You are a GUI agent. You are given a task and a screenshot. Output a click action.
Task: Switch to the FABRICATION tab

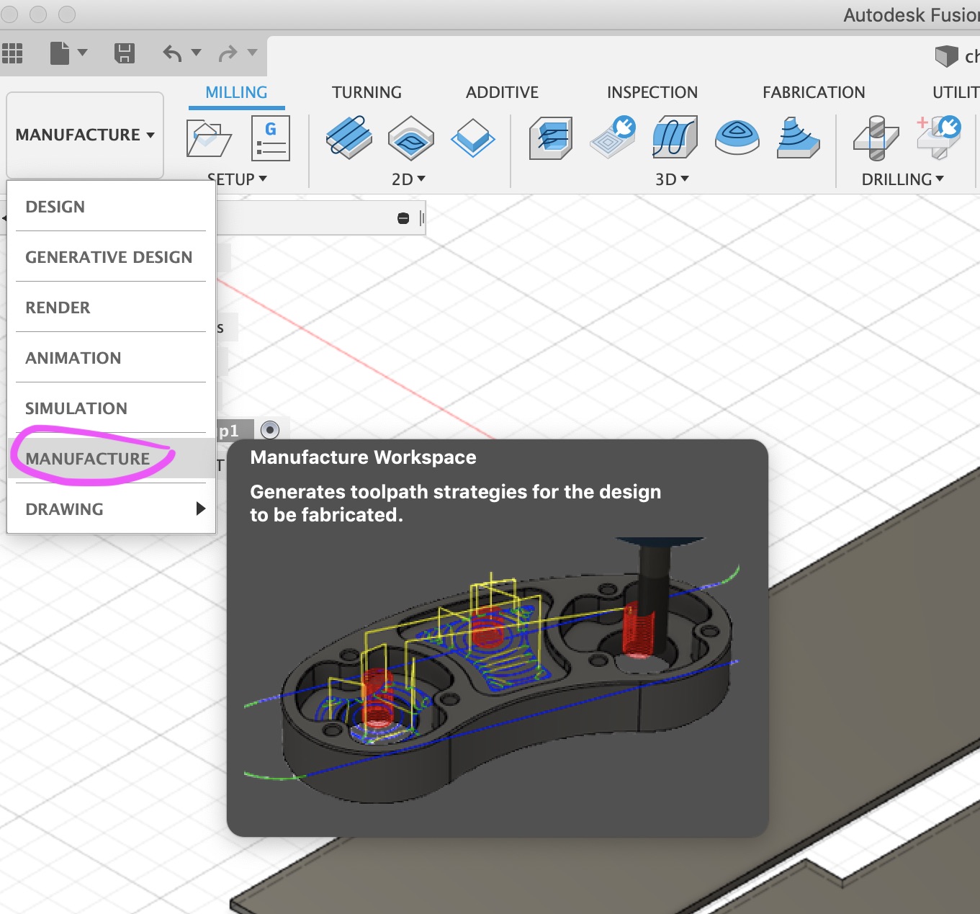[x=814, y=92]
